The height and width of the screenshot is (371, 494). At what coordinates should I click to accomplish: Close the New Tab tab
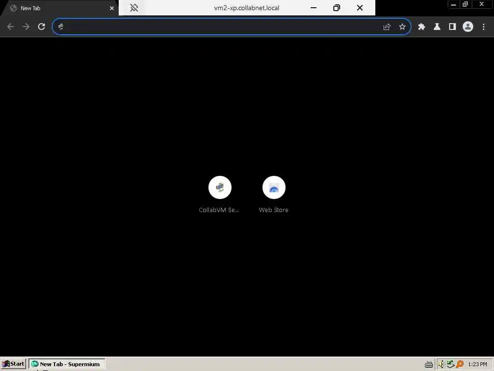point(112,8)
